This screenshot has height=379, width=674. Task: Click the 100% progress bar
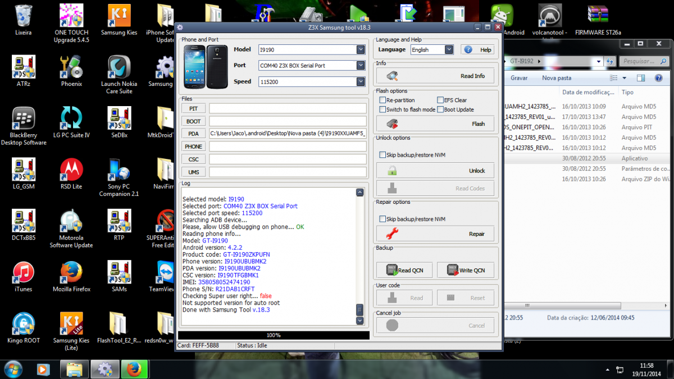274,335
